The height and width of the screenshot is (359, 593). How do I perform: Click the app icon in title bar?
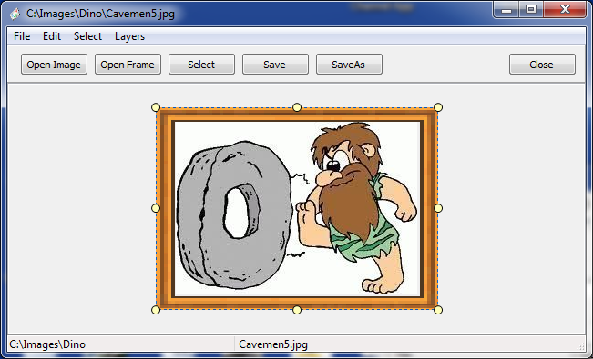pyautogui.click(x=15, y=14)
